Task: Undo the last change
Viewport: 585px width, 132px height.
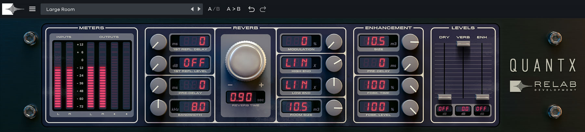Action: point(251,9)
